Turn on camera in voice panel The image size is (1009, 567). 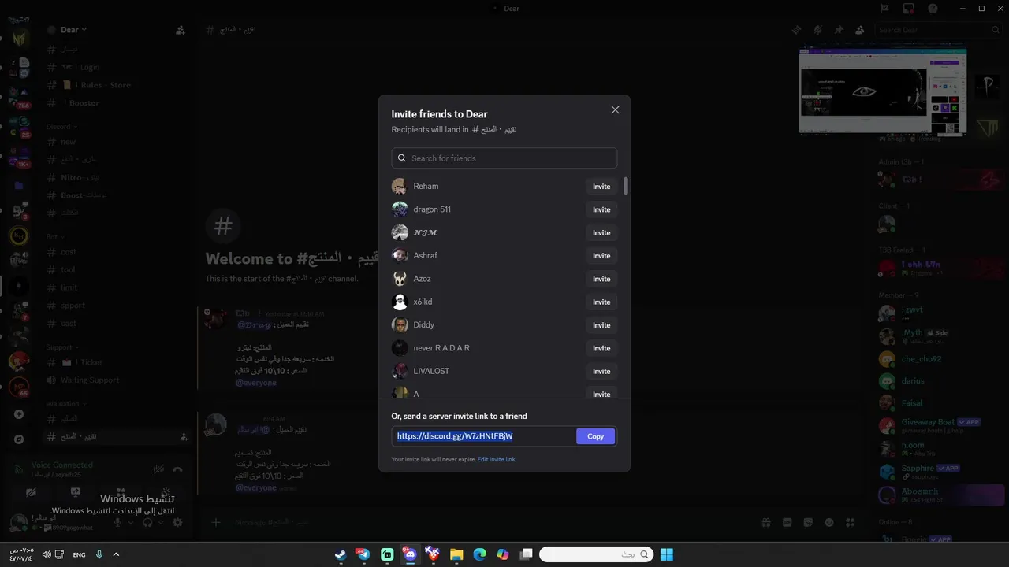coord(31,493)
